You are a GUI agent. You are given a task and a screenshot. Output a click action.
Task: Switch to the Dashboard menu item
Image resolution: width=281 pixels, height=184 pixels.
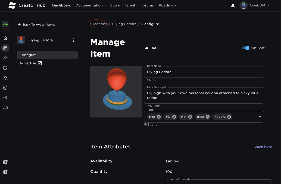pos(62,5)
